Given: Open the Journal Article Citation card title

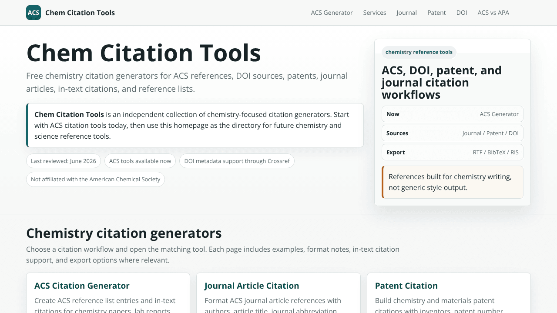Looking at the screenshot, I should click(x=252, y=286).
